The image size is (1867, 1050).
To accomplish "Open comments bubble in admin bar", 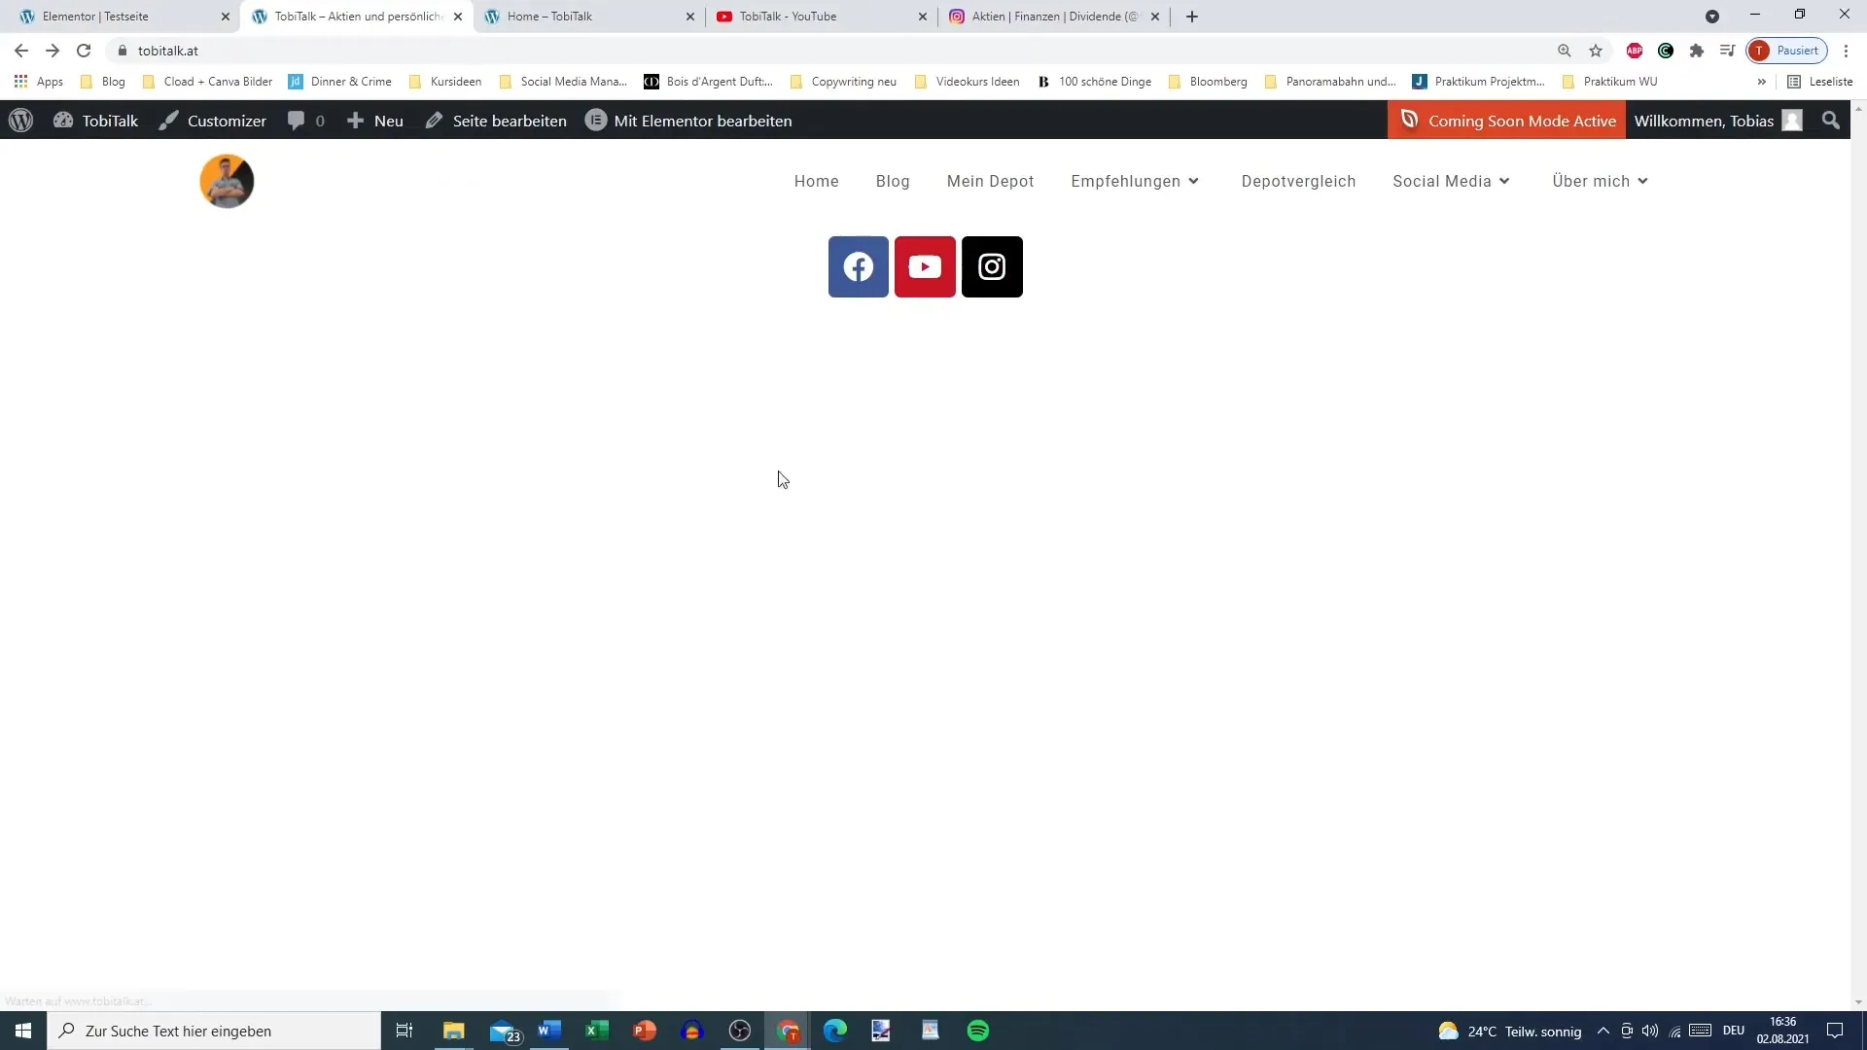I will click(305, 121).
